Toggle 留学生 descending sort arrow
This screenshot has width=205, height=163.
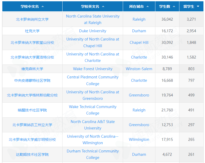point(198,6)
